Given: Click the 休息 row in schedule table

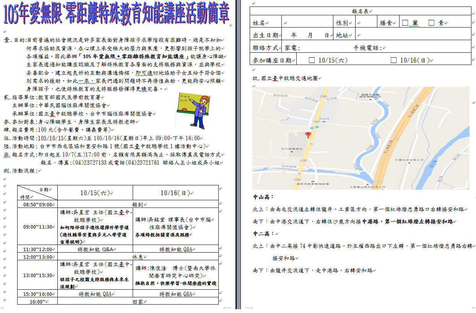Looking at the screenshot, I should (x=138, y=257).
